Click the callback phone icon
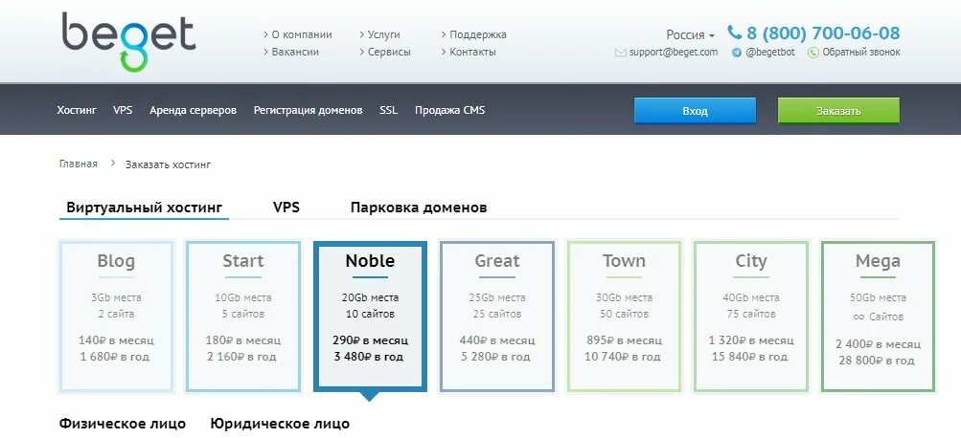The width and height of the screenshot is (961, 438). 813,53
